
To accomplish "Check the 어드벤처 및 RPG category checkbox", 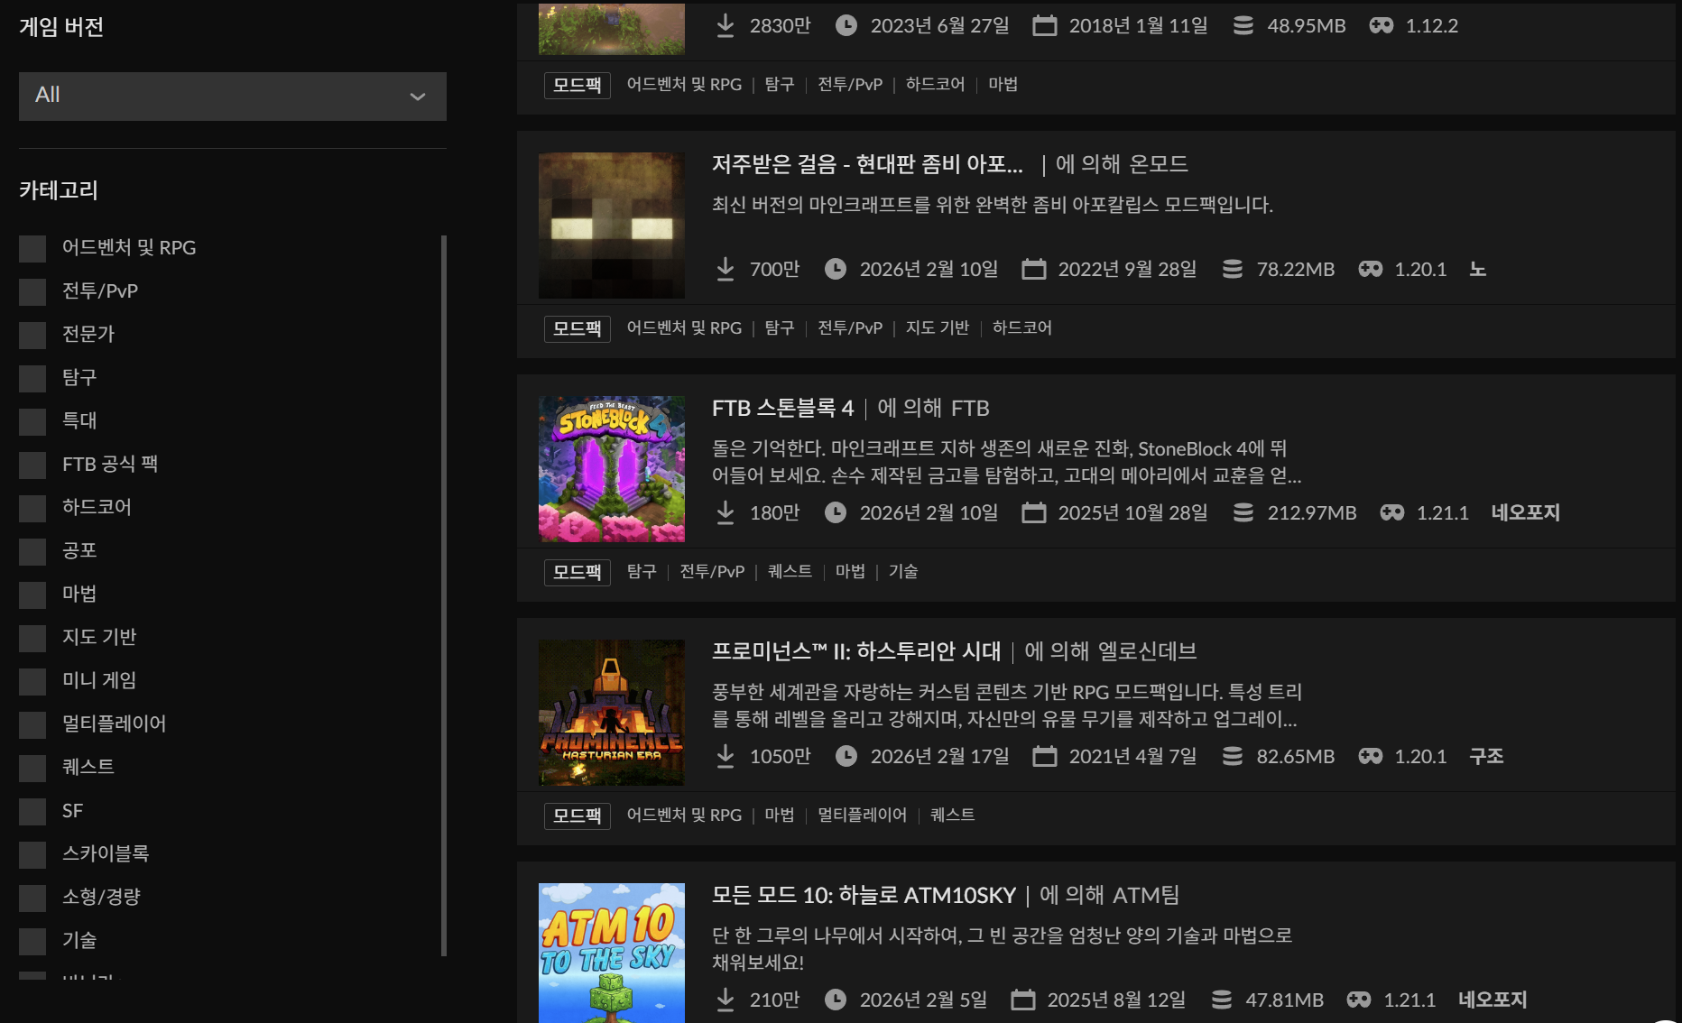I will 32,248.
